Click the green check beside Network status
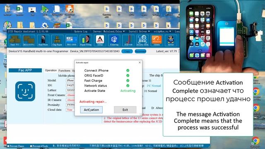 coord(128,86)
